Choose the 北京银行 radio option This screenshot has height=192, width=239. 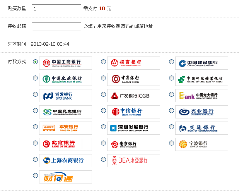pyautogui.click(x=35, y=143)
